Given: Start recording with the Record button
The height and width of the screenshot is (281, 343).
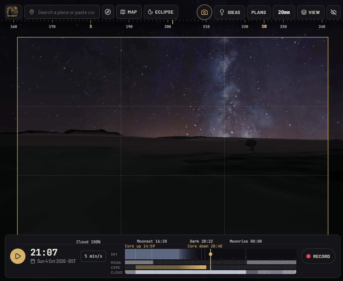Looking at the screenshot, I should [x=318, y=256].
